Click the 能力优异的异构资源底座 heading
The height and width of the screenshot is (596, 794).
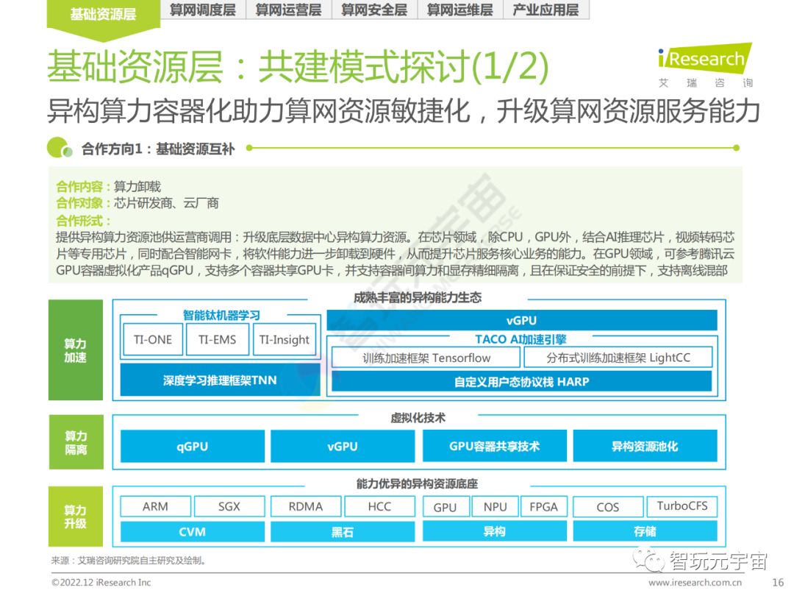417,483
